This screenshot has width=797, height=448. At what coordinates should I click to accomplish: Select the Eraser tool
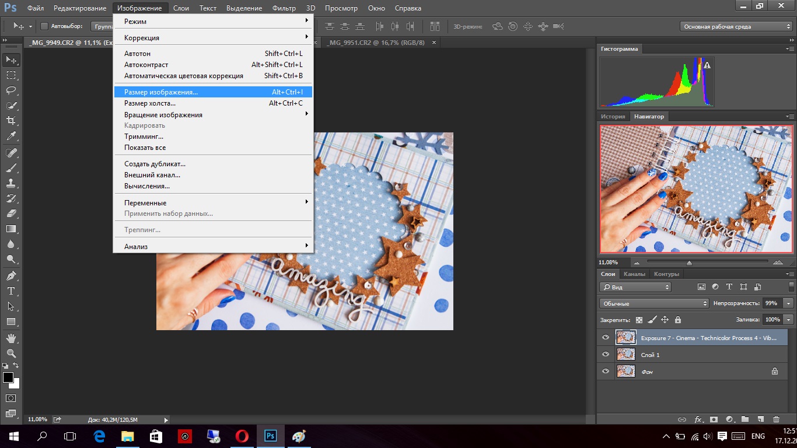point(11,213)
